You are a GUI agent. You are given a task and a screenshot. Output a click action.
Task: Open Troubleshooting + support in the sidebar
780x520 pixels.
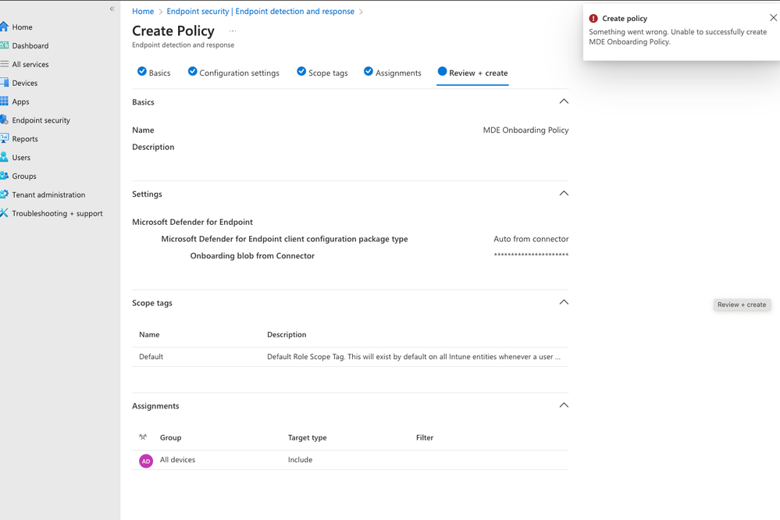[x=57, y=213]
